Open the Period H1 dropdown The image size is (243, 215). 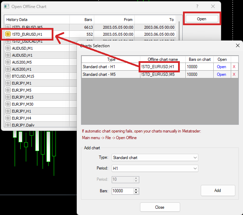(x=155, y=169)
